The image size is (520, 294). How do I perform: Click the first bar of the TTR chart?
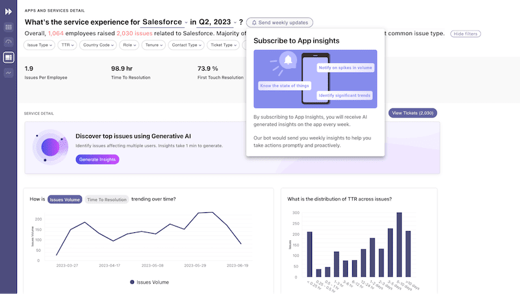[x=309, y=254]
